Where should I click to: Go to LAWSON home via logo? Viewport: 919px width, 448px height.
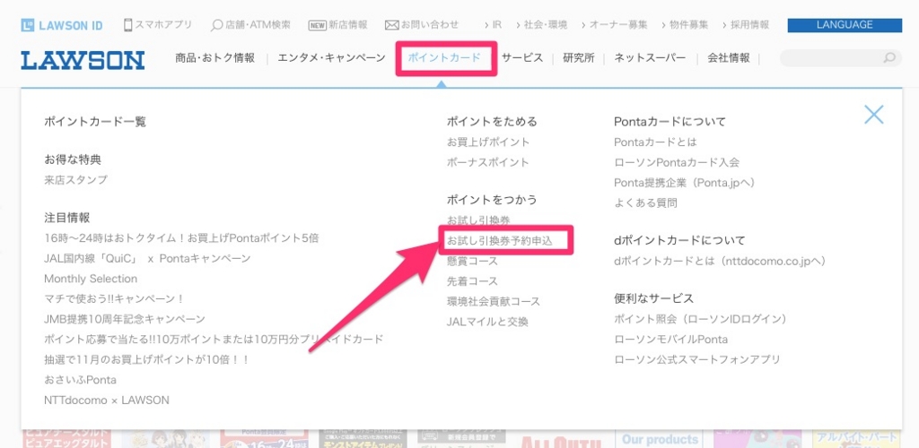coord(83,60)
